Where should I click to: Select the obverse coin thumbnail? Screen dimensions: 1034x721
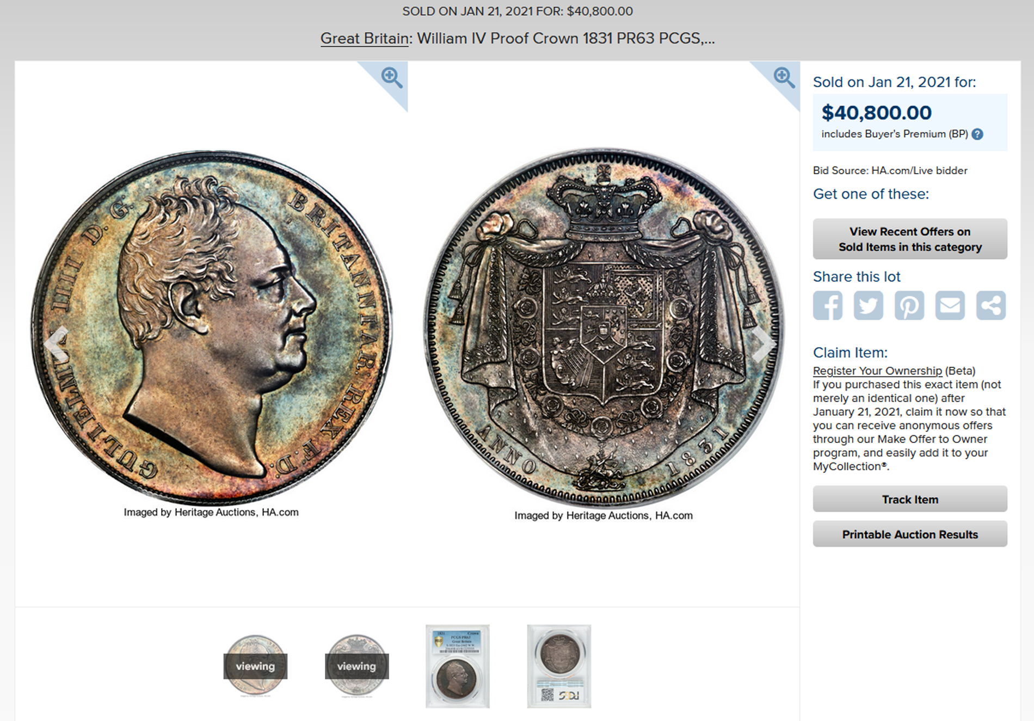tap(255, 666)
